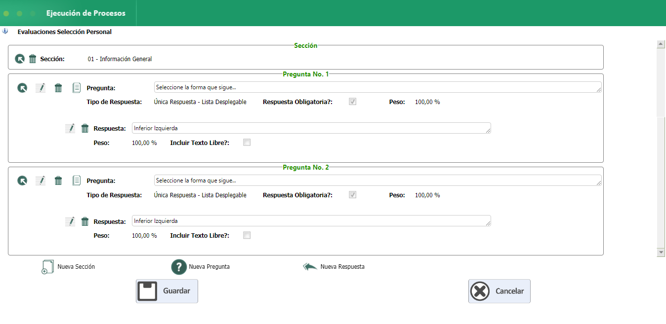Edit Pregunta No. 1 with pencil icon
Screen dimensions: 666x324
41,88
